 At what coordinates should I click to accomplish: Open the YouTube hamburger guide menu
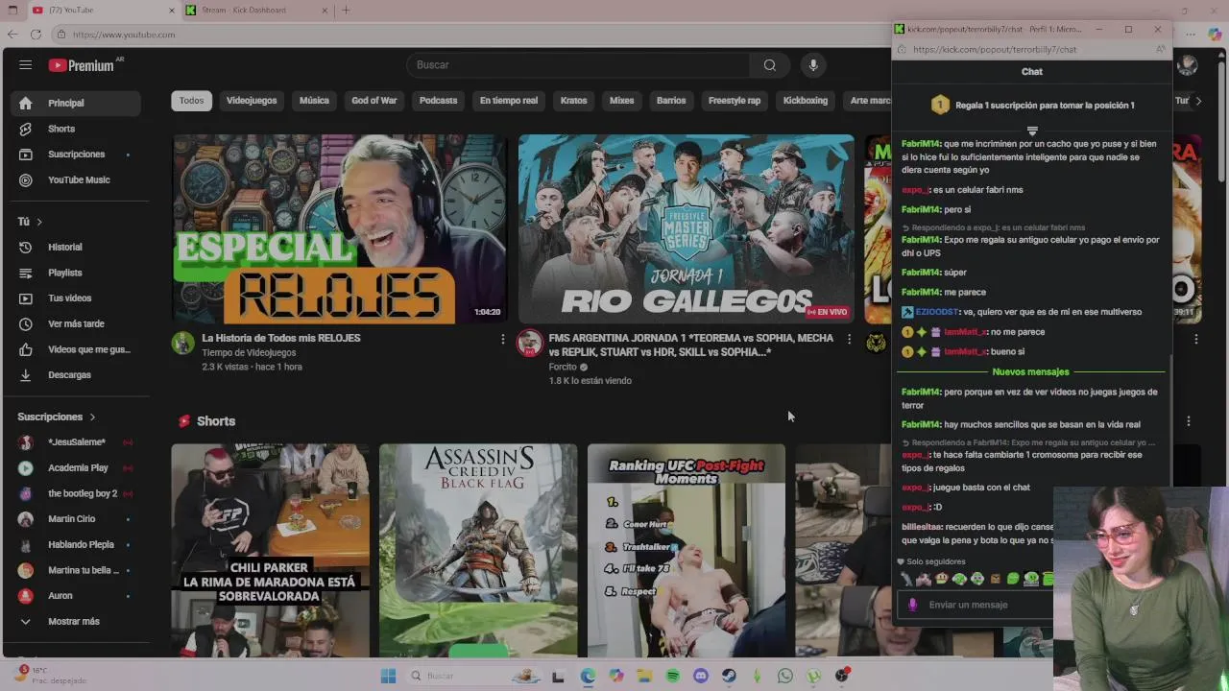tap(25, 65)
